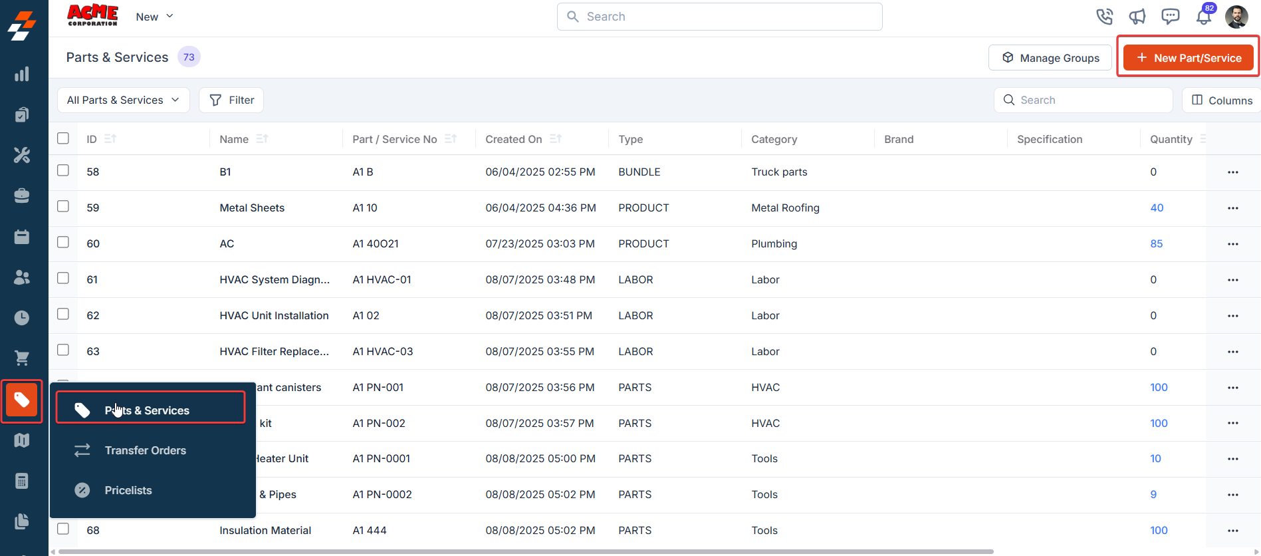Check the box for row ID 60
This screenshot has height=556, width=1261.
click(63, 242)
